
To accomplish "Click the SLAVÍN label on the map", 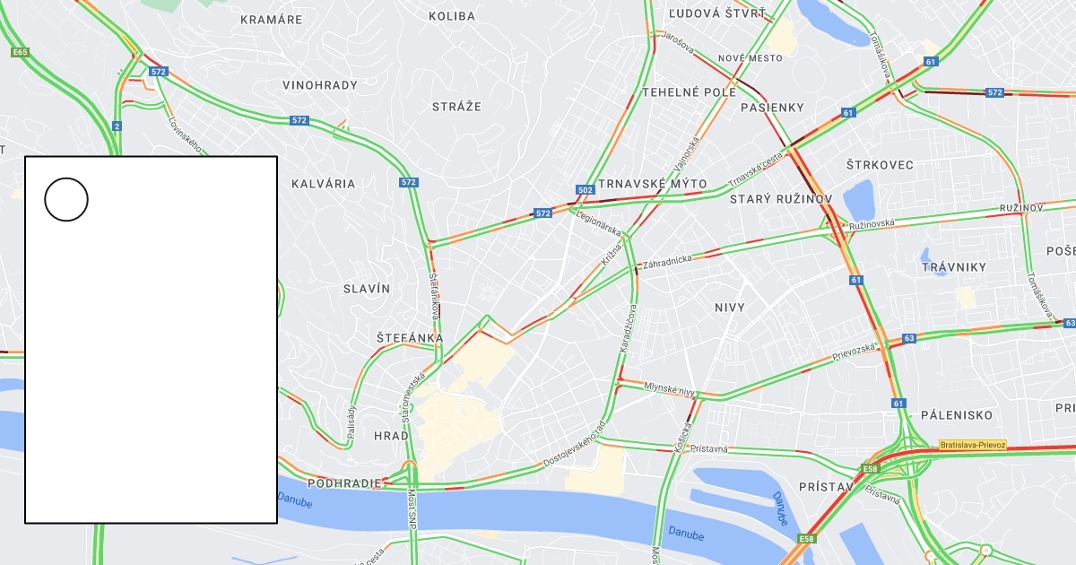I will click(367, 289).
